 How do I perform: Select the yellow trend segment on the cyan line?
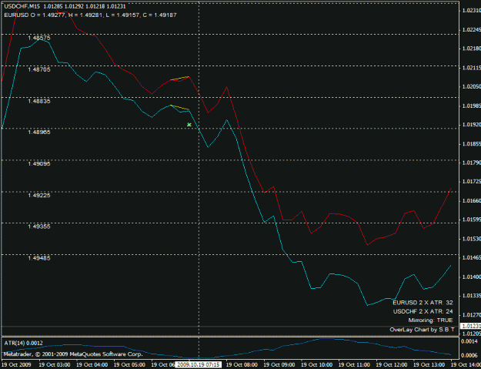click(180, 107)
